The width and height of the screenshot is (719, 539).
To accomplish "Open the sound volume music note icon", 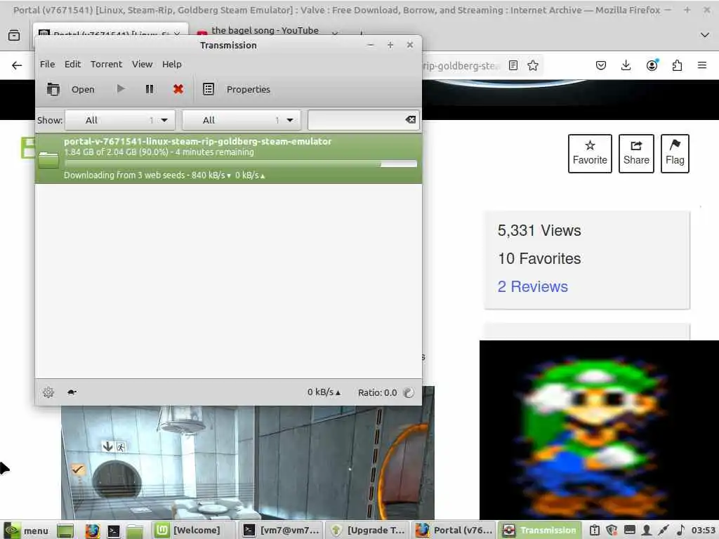I will 680,531.
